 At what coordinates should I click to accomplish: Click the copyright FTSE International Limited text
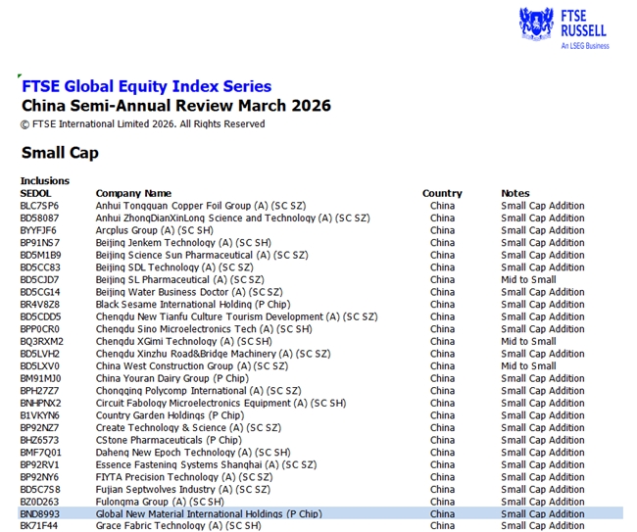point(142,124)
